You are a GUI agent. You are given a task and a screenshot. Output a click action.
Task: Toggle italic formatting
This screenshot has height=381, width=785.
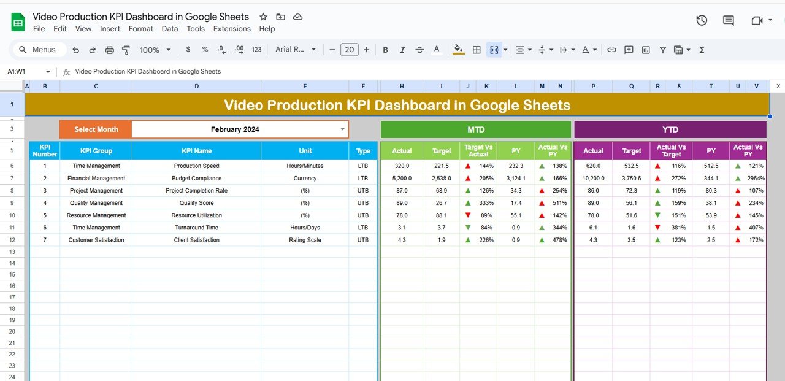pyautogui.click(x=402, y=50)
